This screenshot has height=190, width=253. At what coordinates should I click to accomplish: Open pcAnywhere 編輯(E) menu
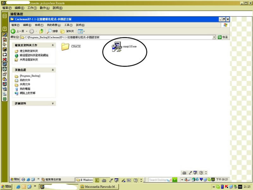point(19,8)
